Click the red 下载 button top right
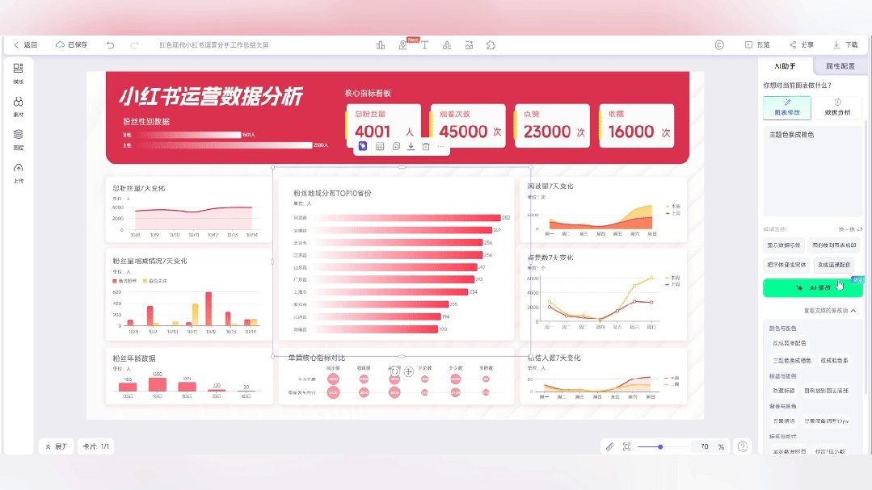This screenshot has width=872, height=490. pyautogui.click(x=847, y=44)
